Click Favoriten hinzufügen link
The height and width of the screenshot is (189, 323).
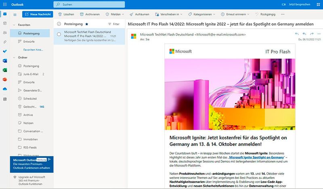coord(33,50)
